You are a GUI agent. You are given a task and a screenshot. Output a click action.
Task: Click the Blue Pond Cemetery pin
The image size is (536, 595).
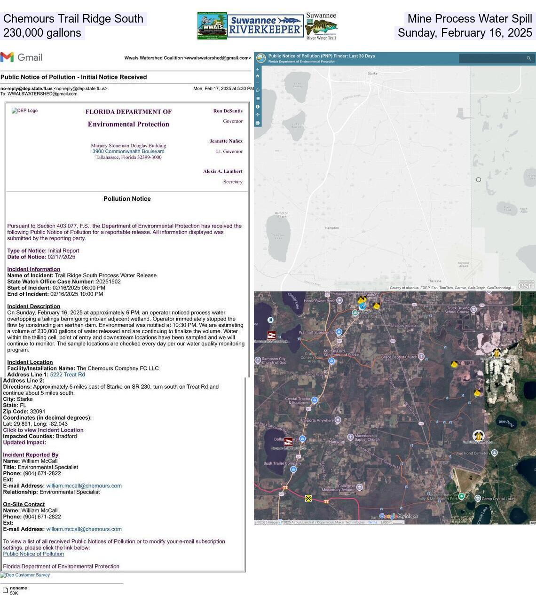pyautogui.click(x=494, y=453)
